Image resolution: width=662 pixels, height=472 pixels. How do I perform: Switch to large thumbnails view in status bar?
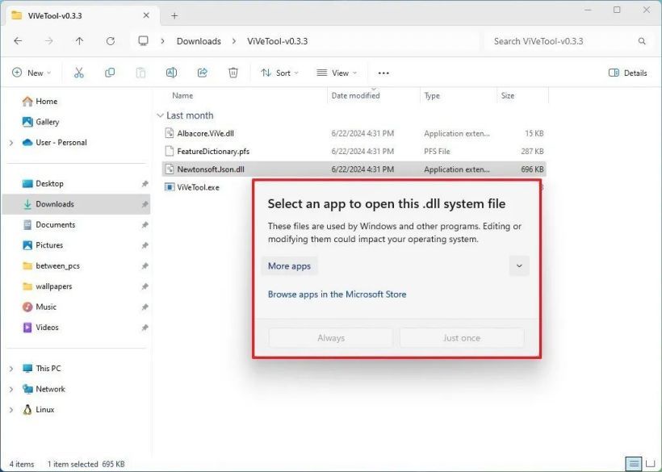(x=650, y=464)
